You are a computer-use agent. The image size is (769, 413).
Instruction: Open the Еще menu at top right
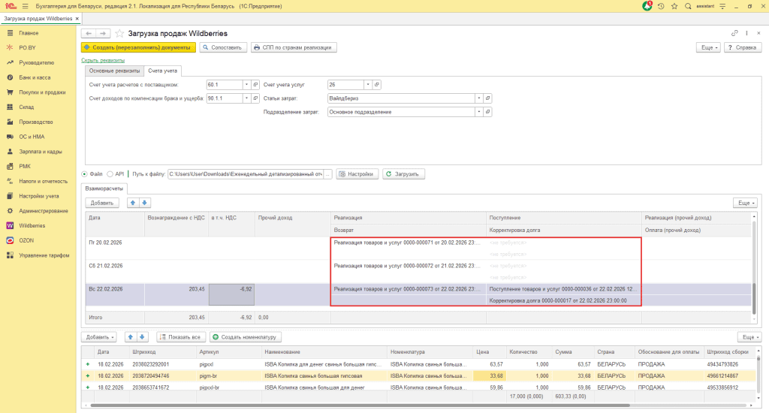tap(710, 47)
